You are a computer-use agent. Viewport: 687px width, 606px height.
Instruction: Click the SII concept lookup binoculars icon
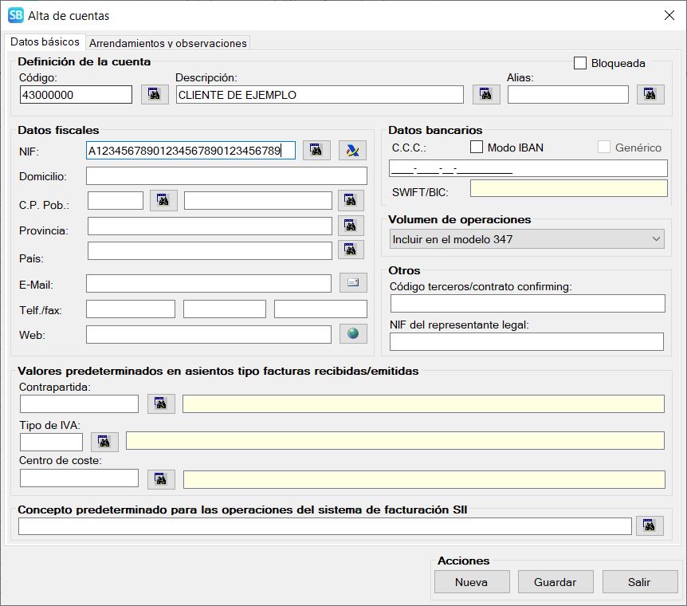point(650,525)
